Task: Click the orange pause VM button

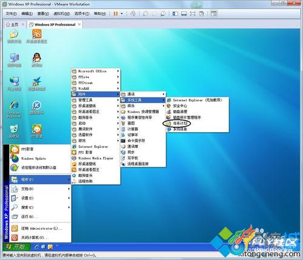Action: tap(116, 14)
